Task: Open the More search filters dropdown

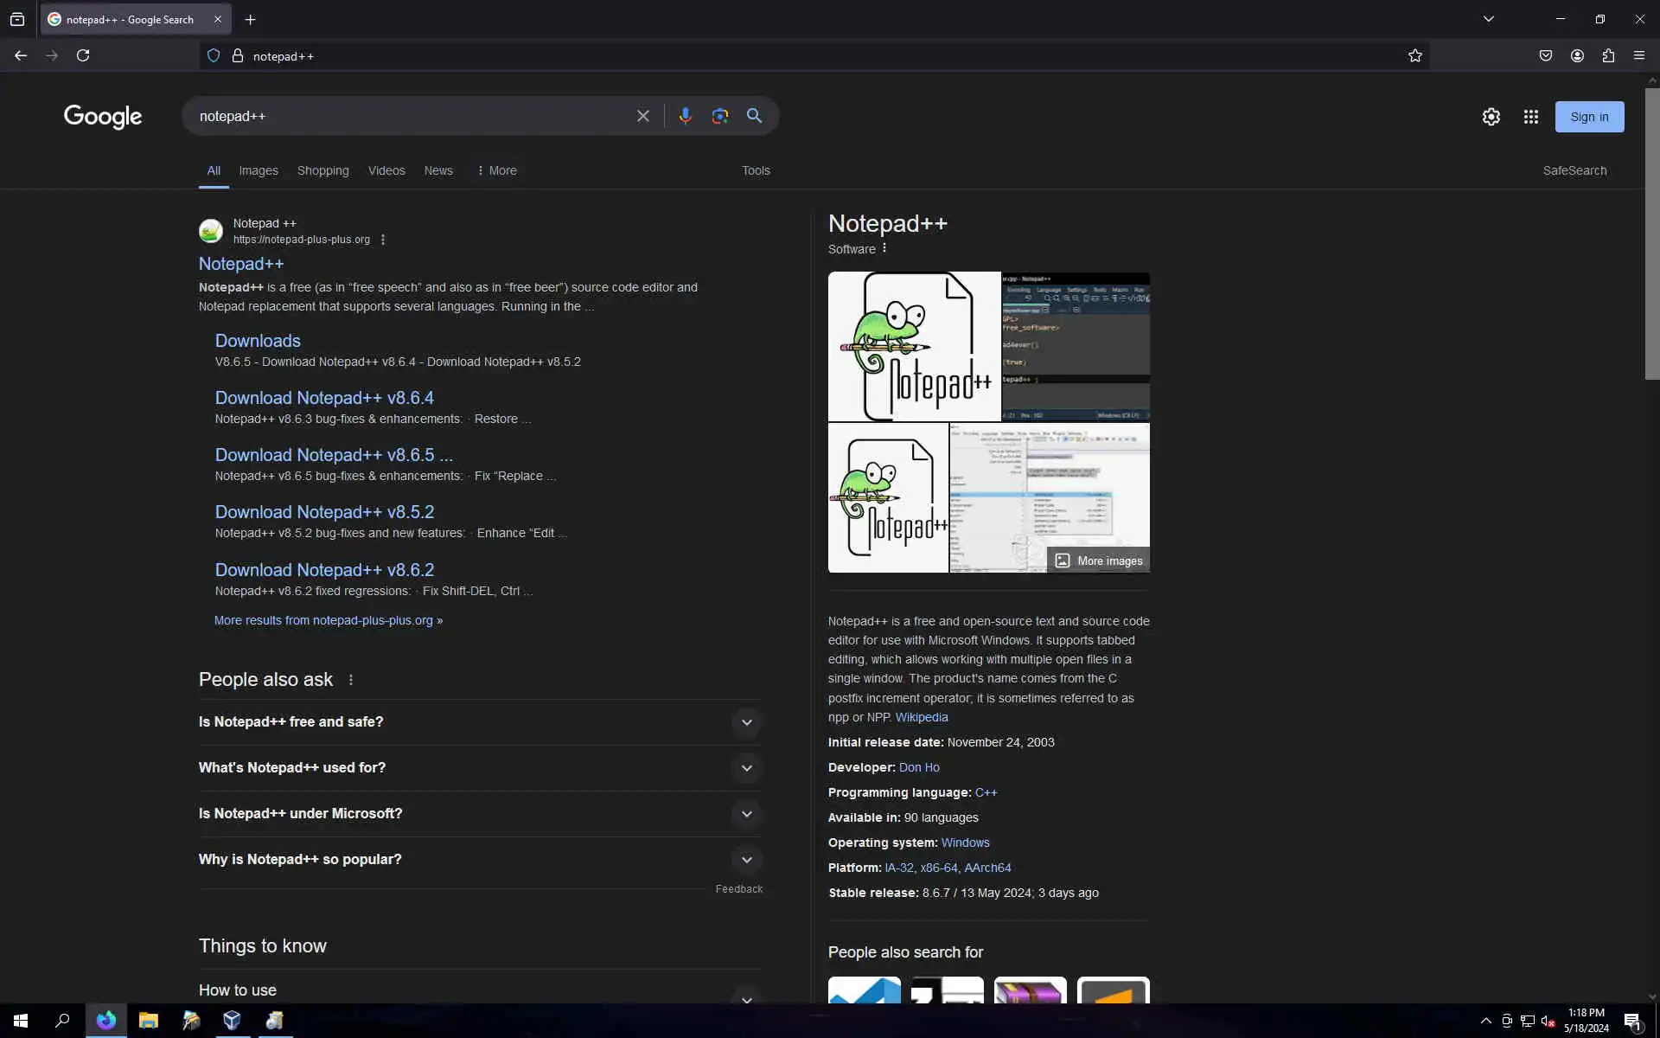Action: pyautogui.click(x=497, y=170)
